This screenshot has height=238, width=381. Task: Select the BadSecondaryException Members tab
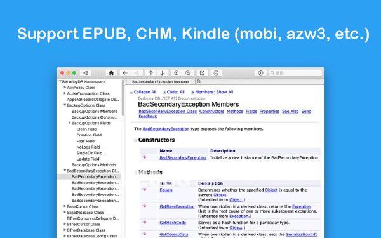point(161,82)
